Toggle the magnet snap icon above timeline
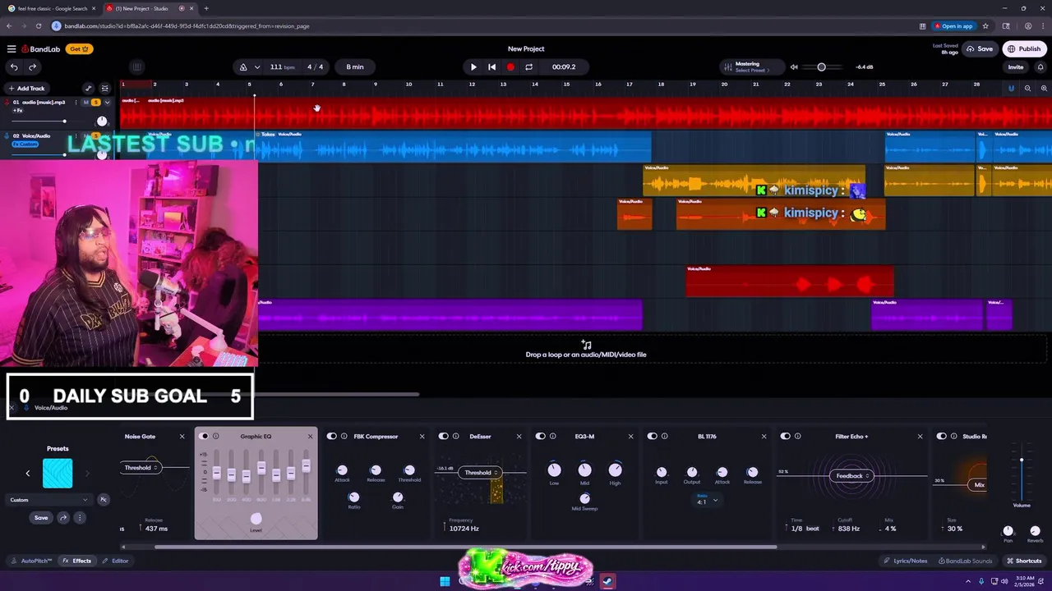This screenshot has height=591, width=1052. [1011, 89]
